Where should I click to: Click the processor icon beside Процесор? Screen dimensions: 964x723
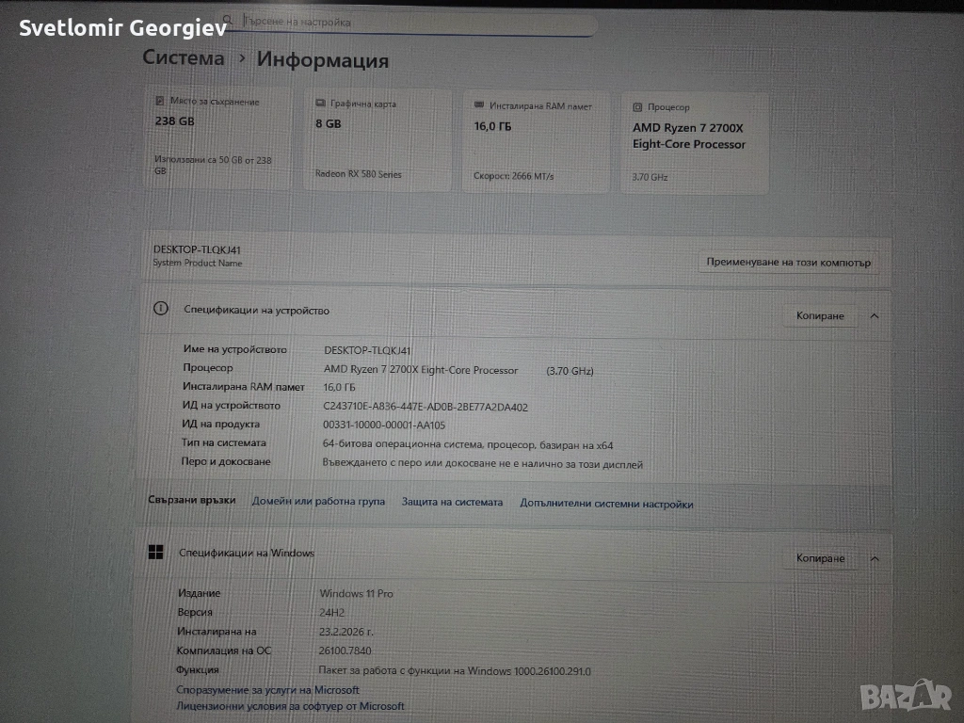tap(638, 107)
